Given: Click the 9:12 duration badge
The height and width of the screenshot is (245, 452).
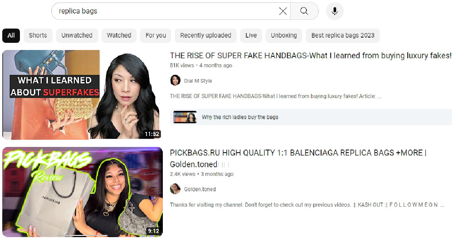Looking at the screenshot, I should tap(153, 231).
